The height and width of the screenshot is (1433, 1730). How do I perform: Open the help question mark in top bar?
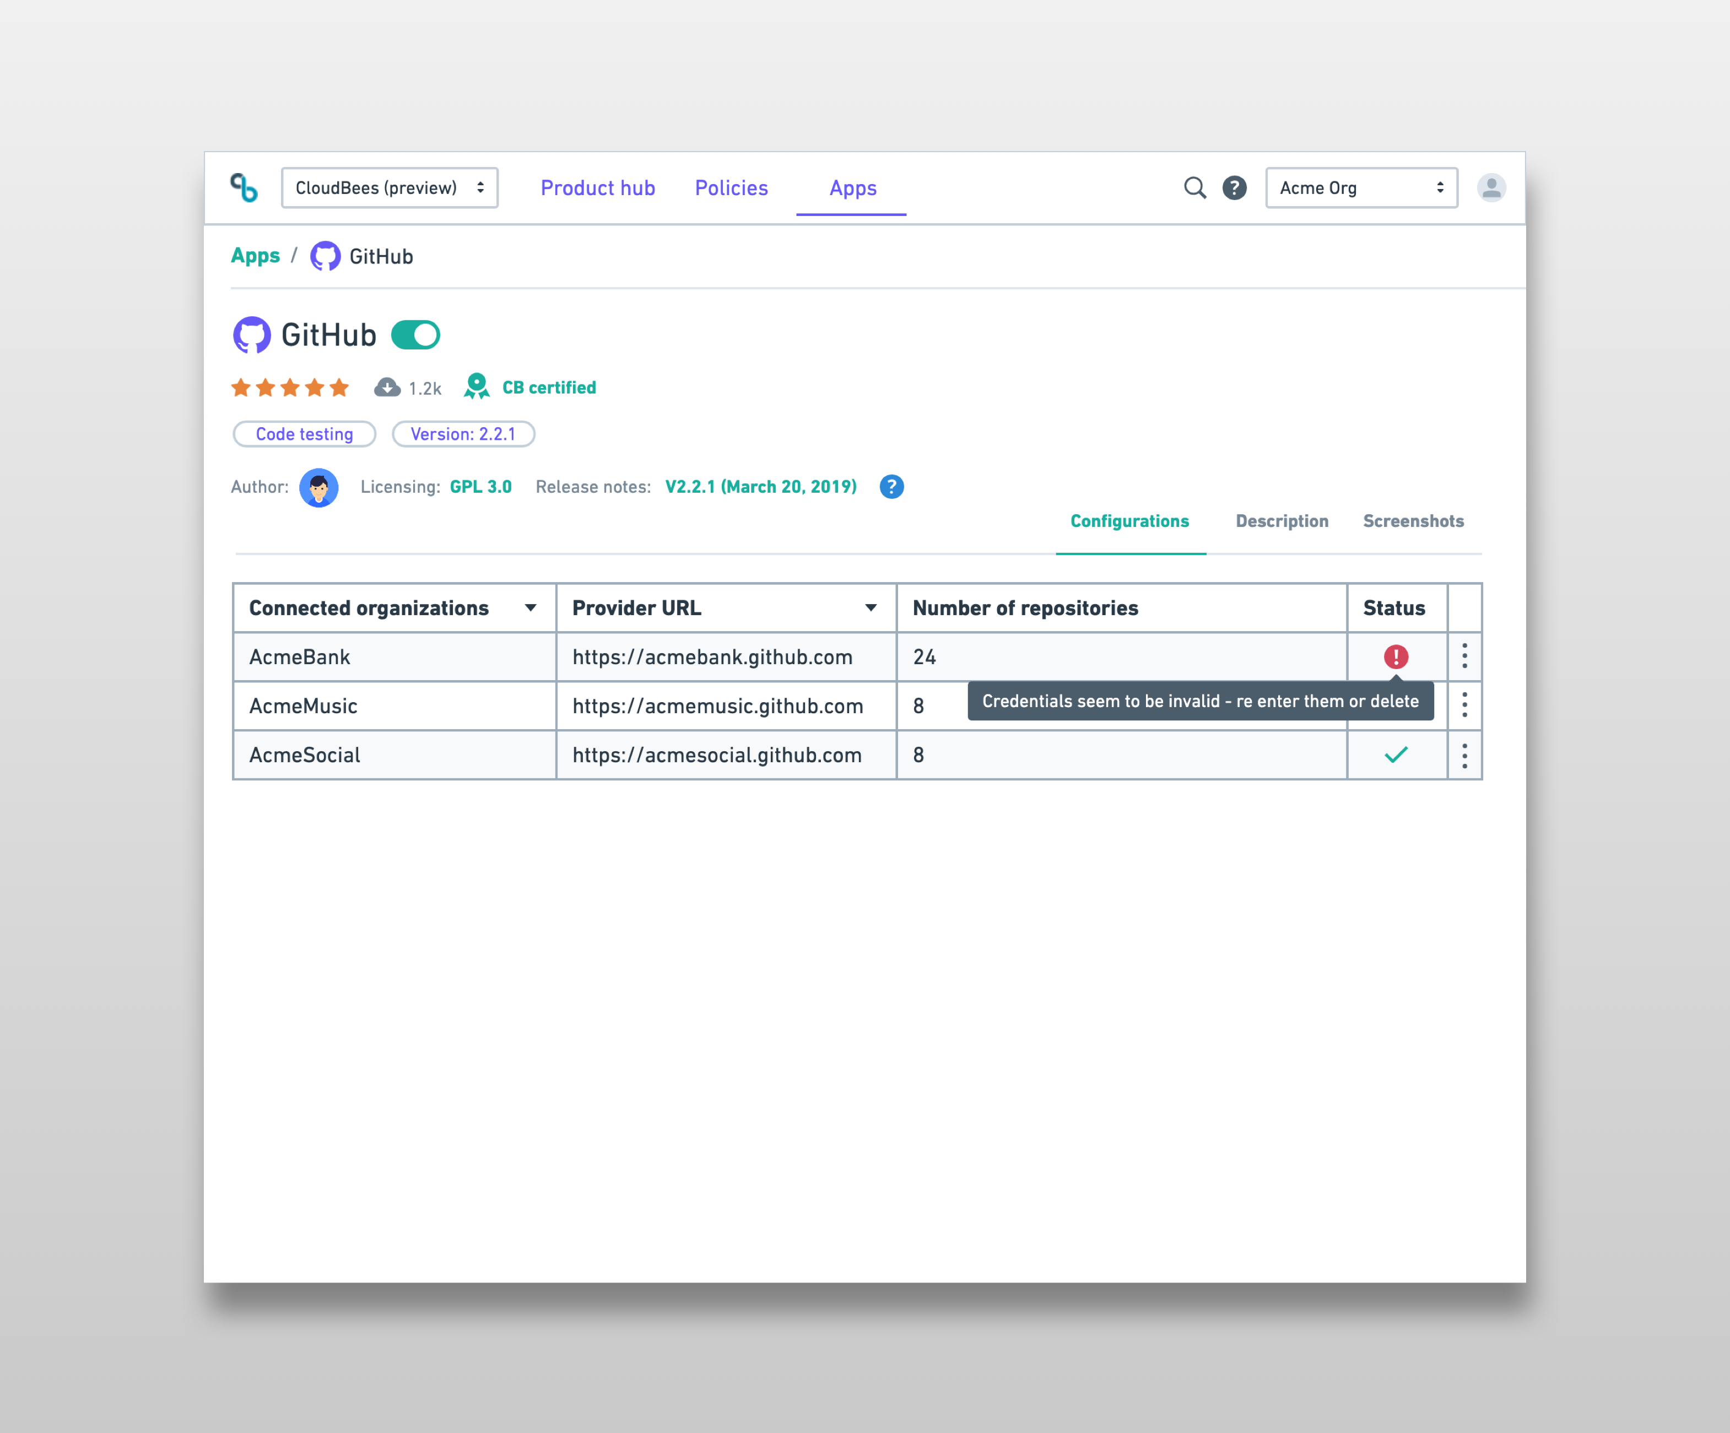[1234, 188]
